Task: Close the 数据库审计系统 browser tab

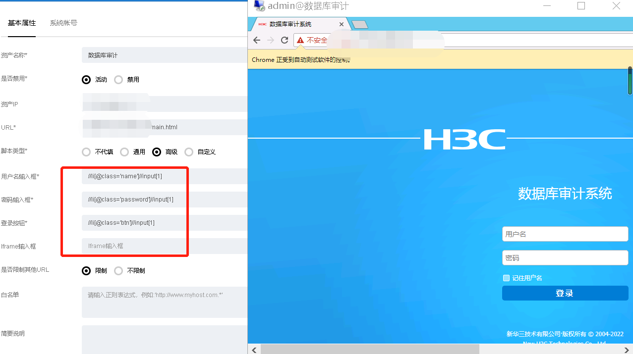Action: coord(342,24)
